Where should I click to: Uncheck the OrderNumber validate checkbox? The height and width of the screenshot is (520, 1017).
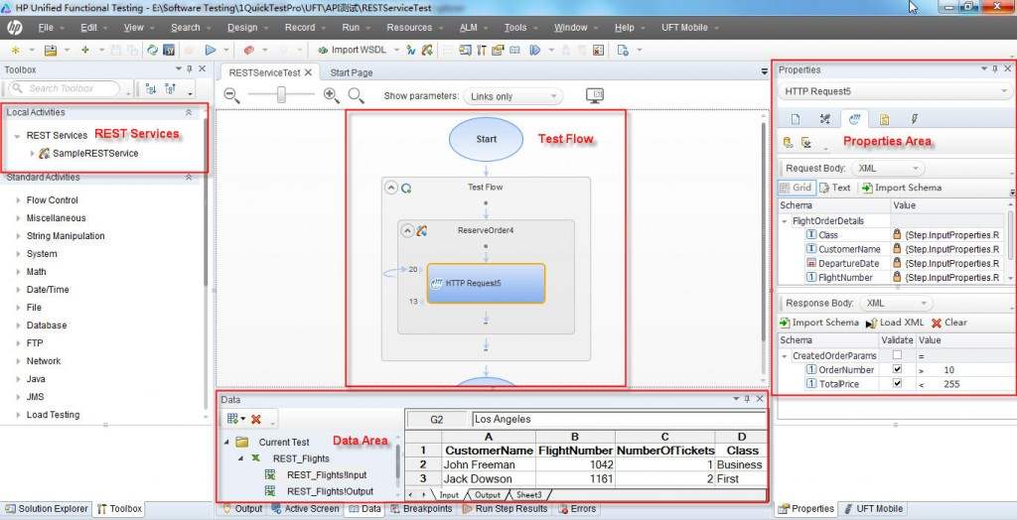(898, 369)
